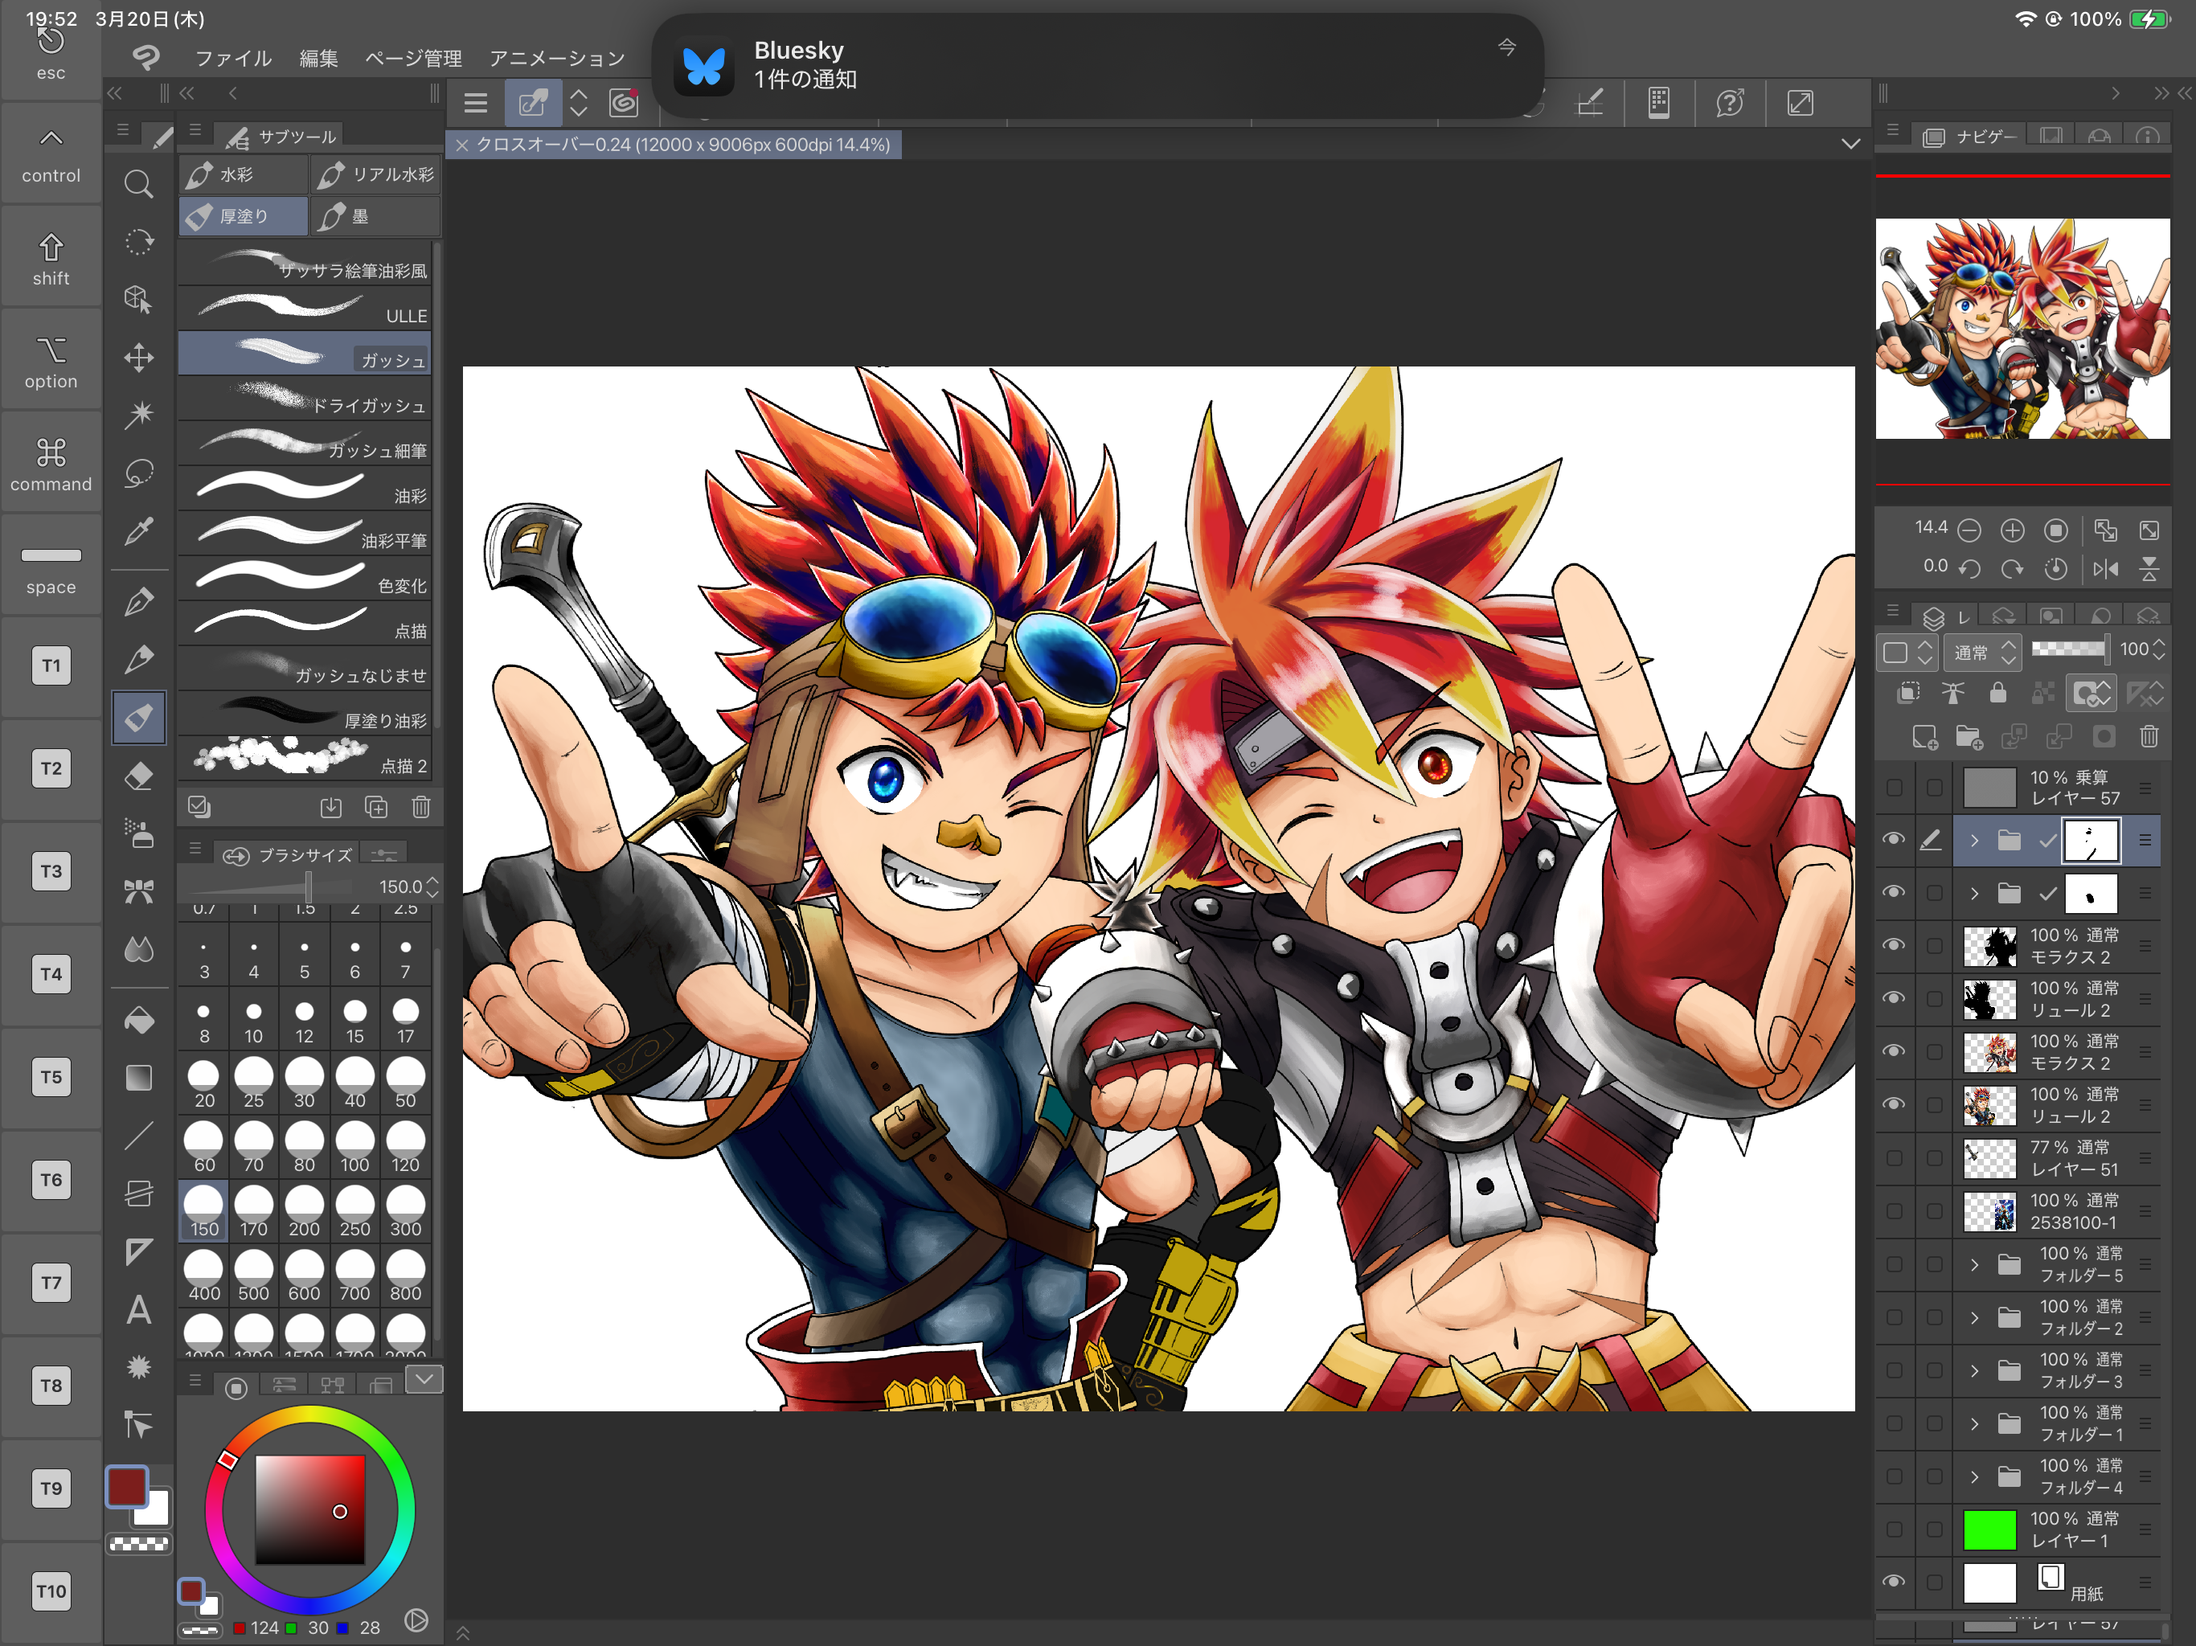Select the eraser tool

[139, 776]
